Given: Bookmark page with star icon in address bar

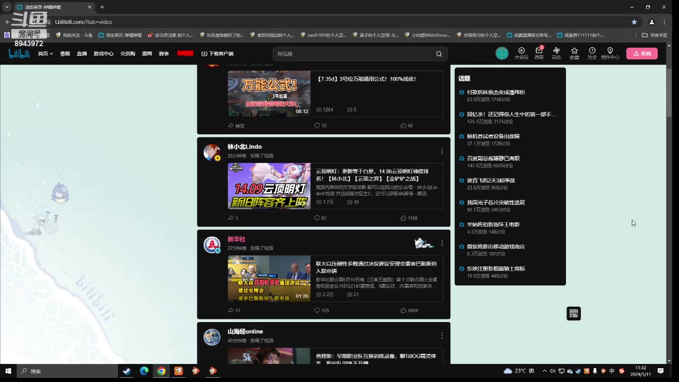Looking at the screenshot, I should coord(634,22).
